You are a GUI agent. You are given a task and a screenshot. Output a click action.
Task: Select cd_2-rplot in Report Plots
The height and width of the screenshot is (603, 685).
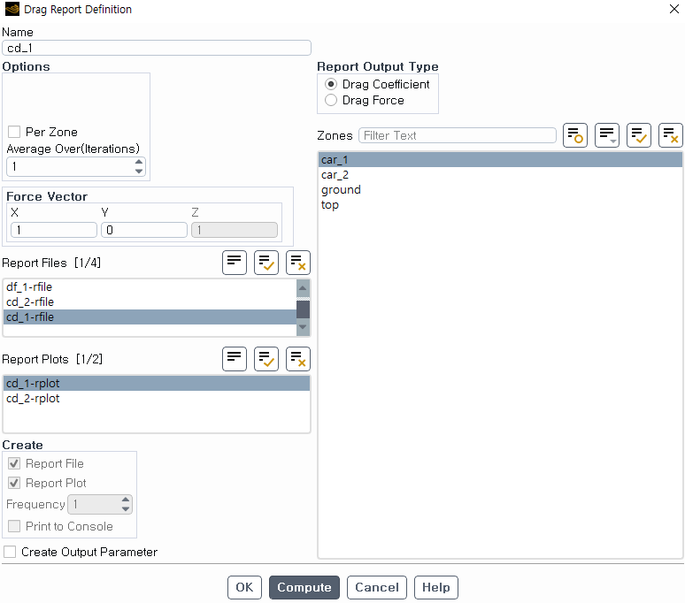[x=157, y=399]
